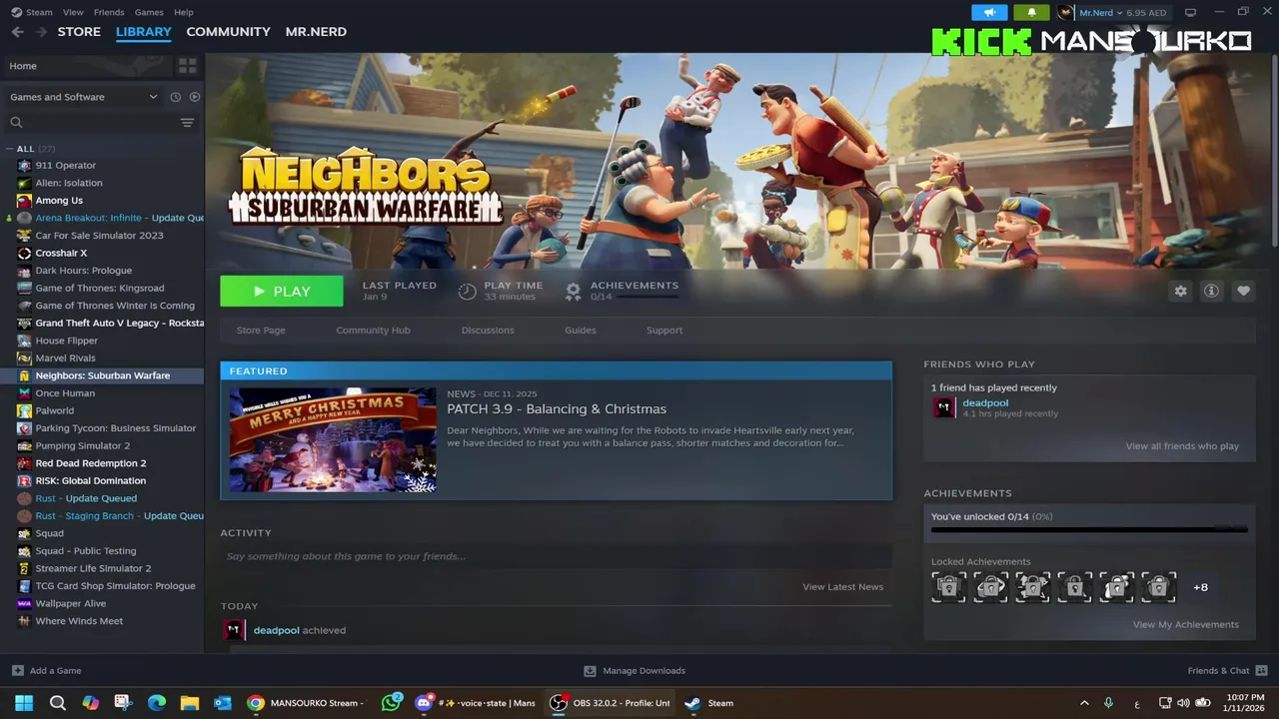Expand Games and Software filter dropdown
Viewport: 1279px width, 719px height.
click(x=84, y=97)
